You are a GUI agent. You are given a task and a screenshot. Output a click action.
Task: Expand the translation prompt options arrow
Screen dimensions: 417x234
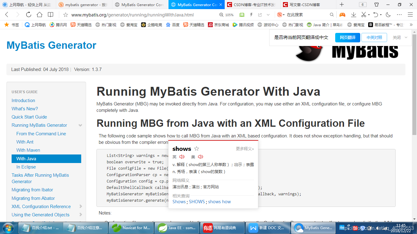(406, 37)
